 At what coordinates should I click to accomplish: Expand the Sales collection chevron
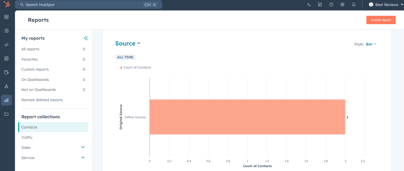point(83,147)
